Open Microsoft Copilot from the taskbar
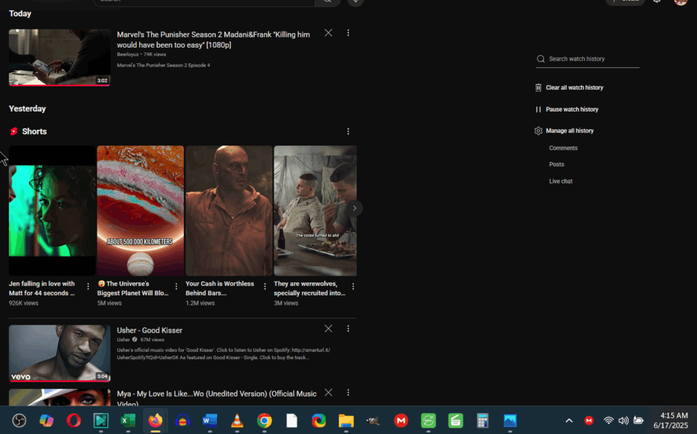 pos(46,420)
